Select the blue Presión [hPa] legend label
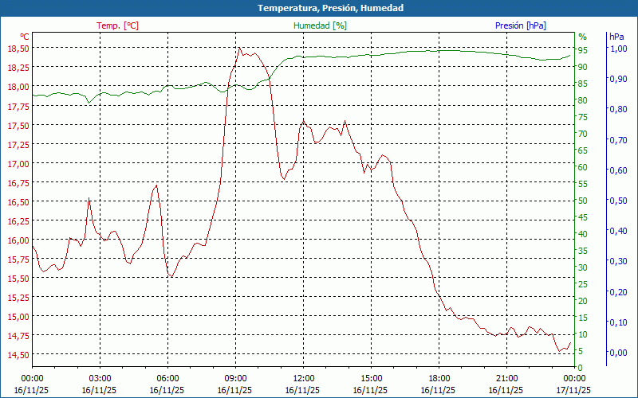Screen dimensions: 638x398 521,25
